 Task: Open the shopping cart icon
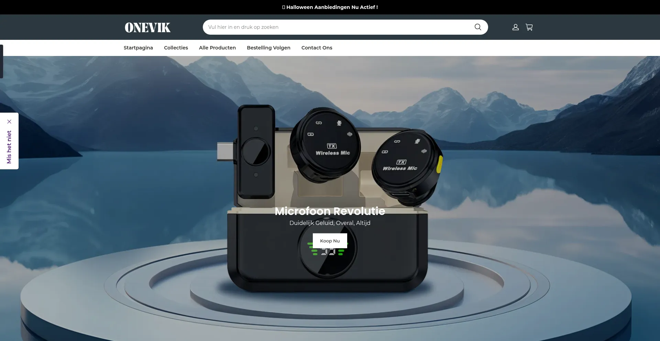click(529, 27)
